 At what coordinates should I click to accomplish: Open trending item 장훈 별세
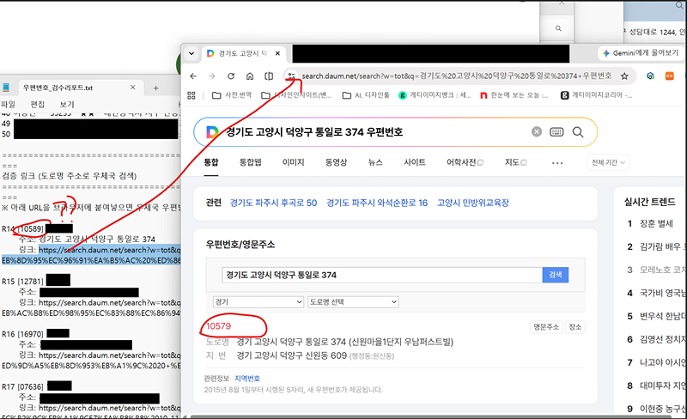[x=656, y=223]
